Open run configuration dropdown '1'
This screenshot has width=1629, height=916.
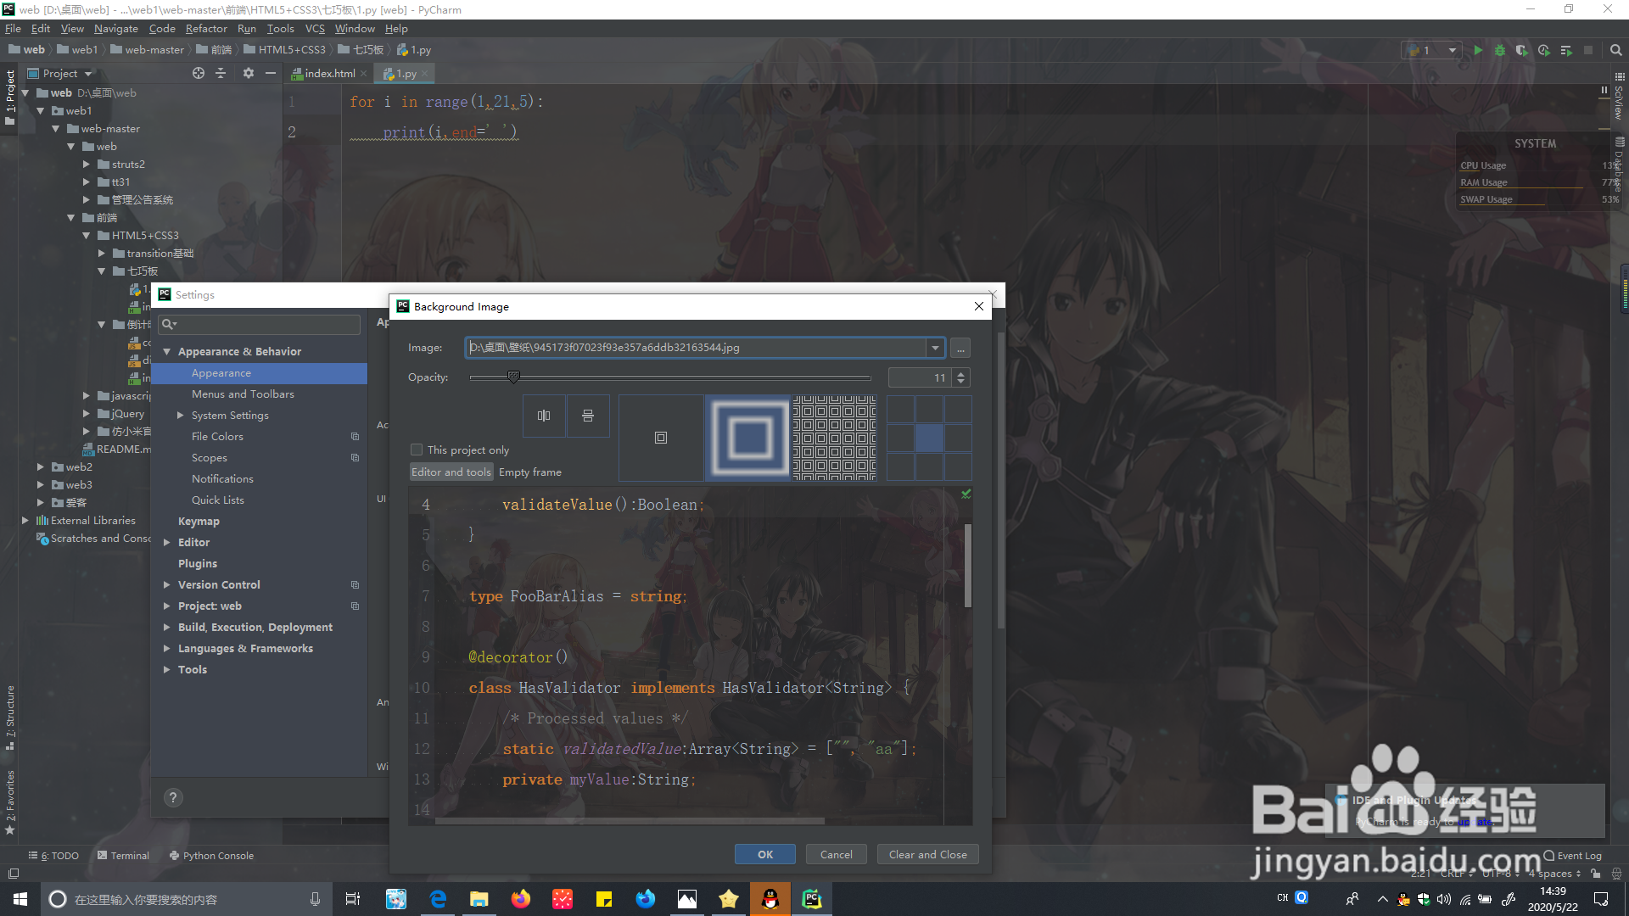coord(1431,50)
